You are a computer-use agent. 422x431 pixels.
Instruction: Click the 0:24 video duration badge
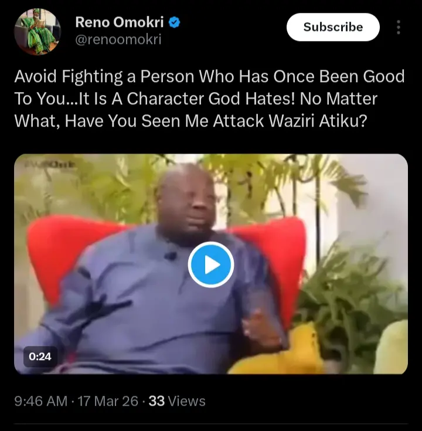click(40, 357)
